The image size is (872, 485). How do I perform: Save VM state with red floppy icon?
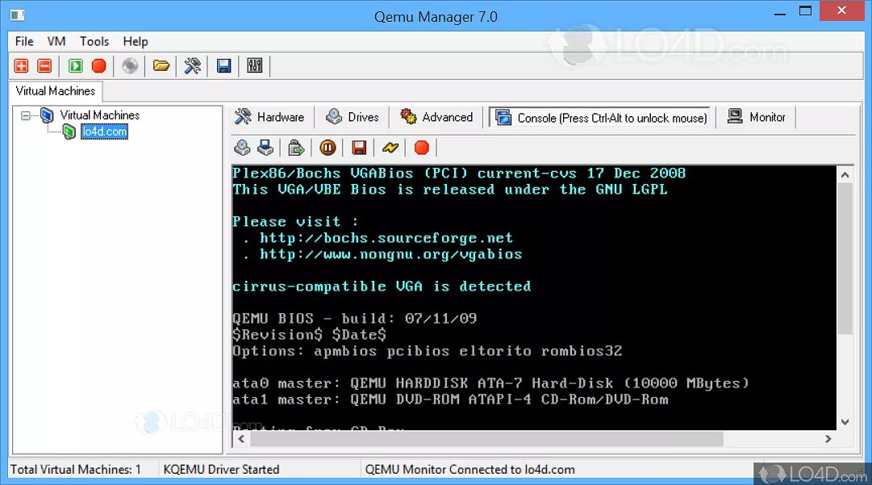359,148
